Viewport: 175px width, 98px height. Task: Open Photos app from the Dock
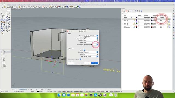pos(86,95)
